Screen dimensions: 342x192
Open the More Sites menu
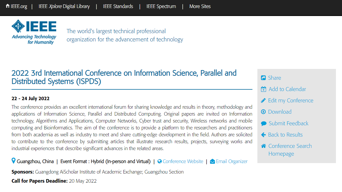[200, 6]
